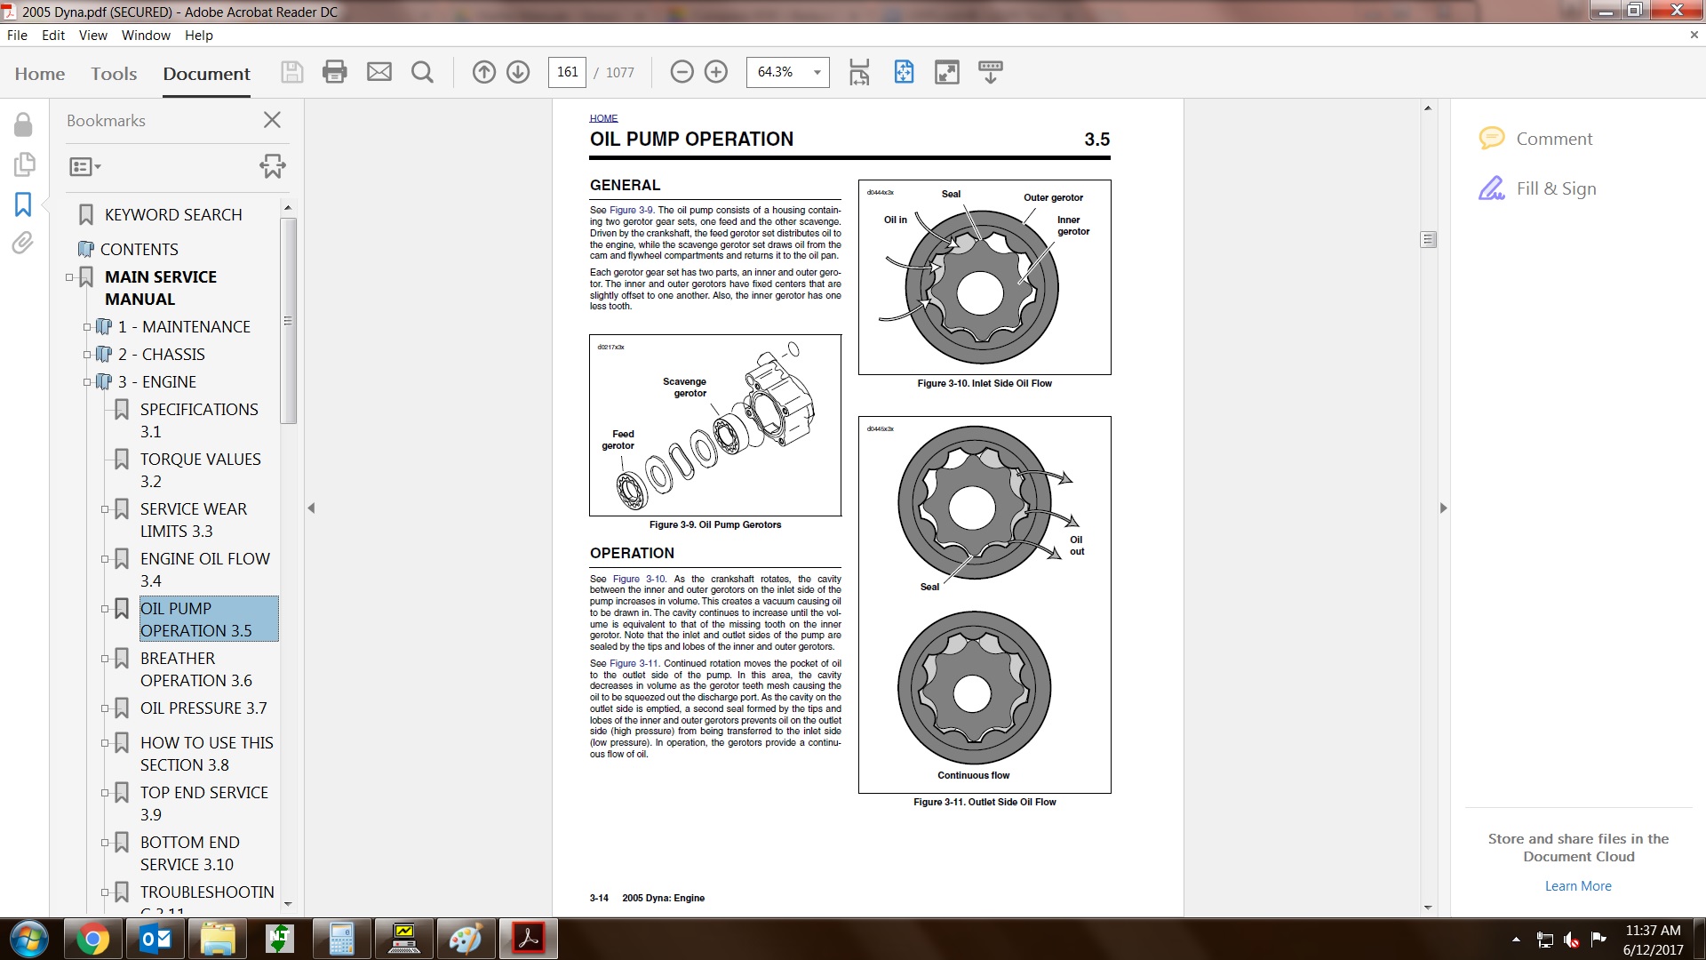1706x960 pixels.
Task: Go to next page arrow
Action: click(518, 72)
